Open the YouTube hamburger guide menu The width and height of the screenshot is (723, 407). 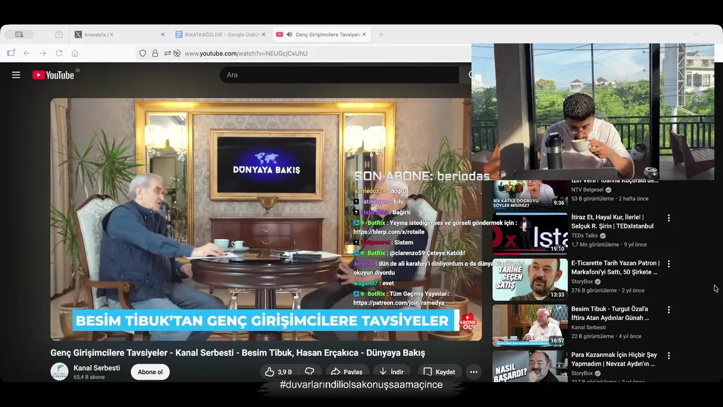click(x=16, y=75)
